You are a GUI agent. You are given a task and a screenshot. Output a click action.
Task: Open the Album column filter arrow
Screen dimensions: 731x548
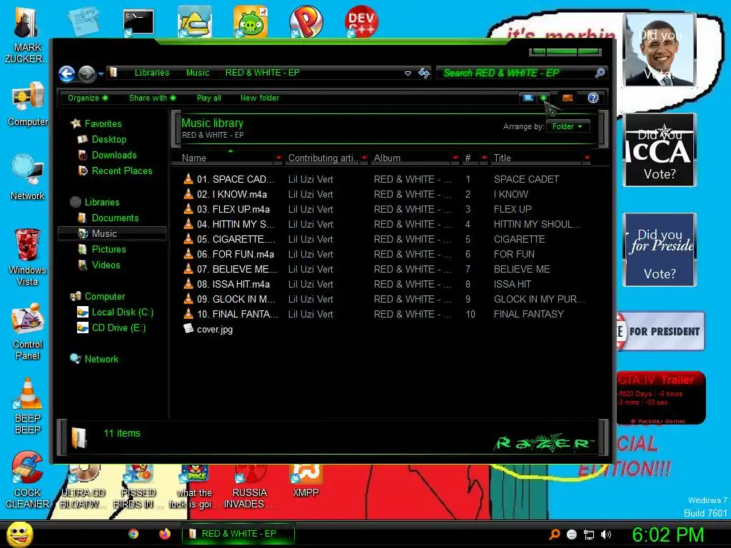[x=455, y=158]
